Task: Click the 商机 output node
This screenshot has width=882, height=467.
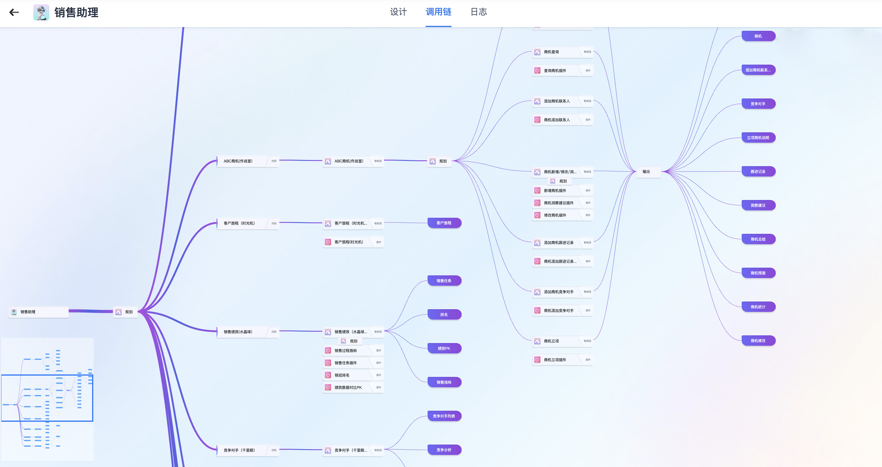Action: [759, 36]
